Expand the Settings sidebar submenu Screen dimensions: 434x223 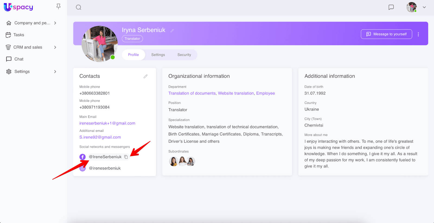pos(55,72)
